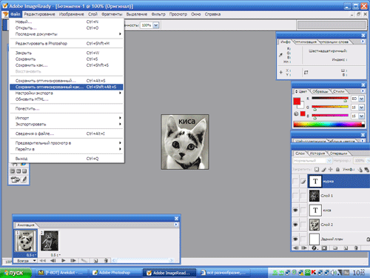Open the R value dropdown arrow

pyautogui.click(x=361, y=99)
